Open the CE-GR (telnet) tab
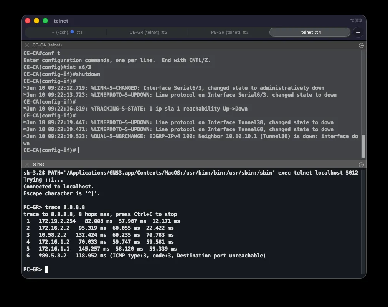388x307 pixels. pyautogui.click(x=149, y=32)
